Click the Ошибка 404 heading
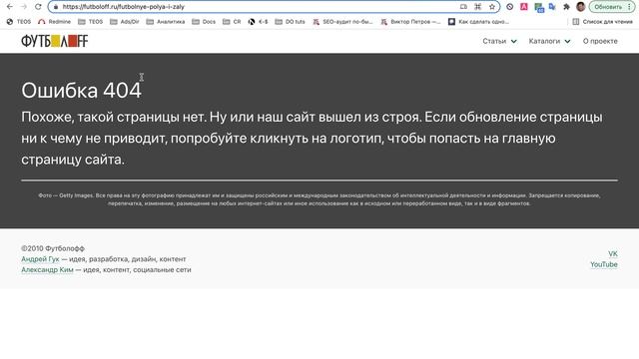Screen dimensions: 639x359 (x=81, y=91)
